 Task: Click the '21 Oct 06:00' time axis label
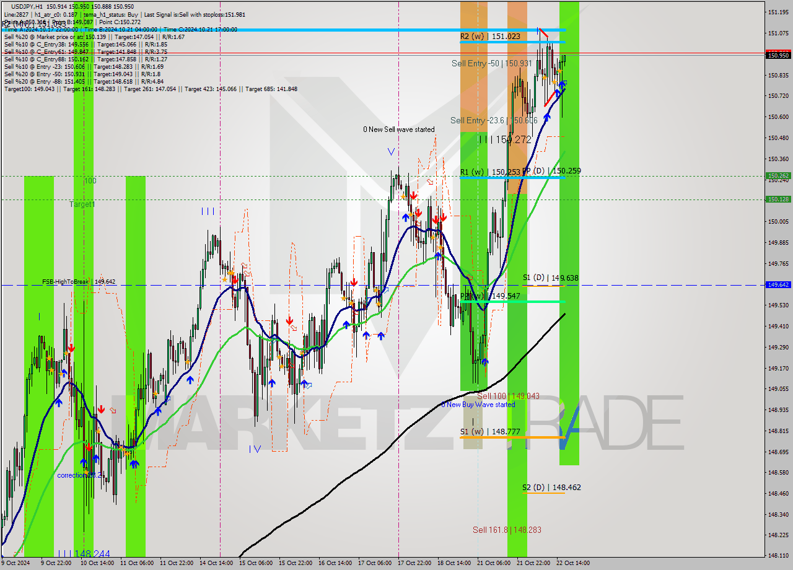click(x=494, y=563)
